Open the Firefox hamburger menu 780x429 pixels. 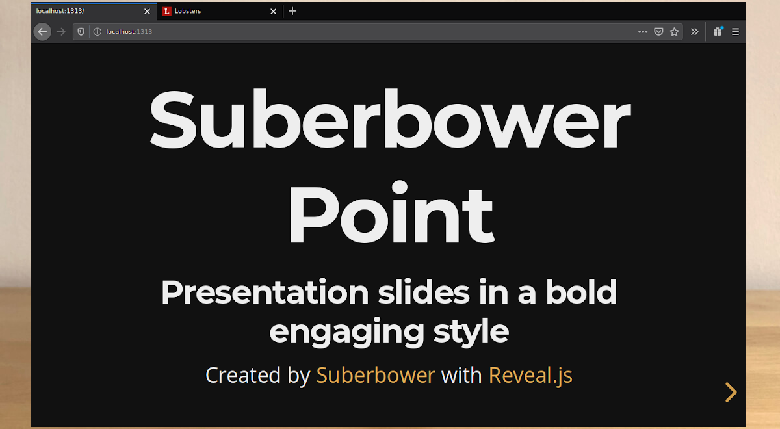pos(735,32)
